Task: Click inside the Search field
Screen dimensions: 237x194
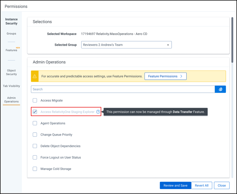Action: point(104,89)
